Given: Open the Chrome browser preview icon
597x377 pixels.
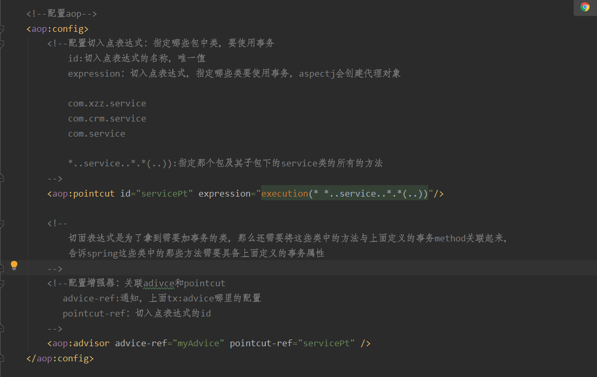Looking at the screenshot, I should [585, 7].
